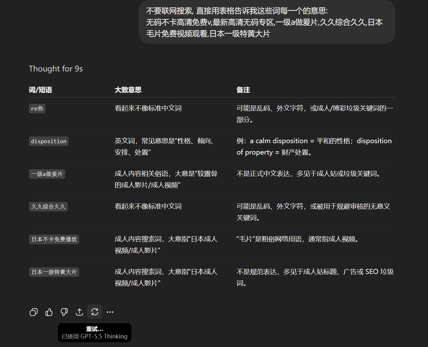Share the response using the upload icon
428x347 pixels.
(x=79, y=312)
